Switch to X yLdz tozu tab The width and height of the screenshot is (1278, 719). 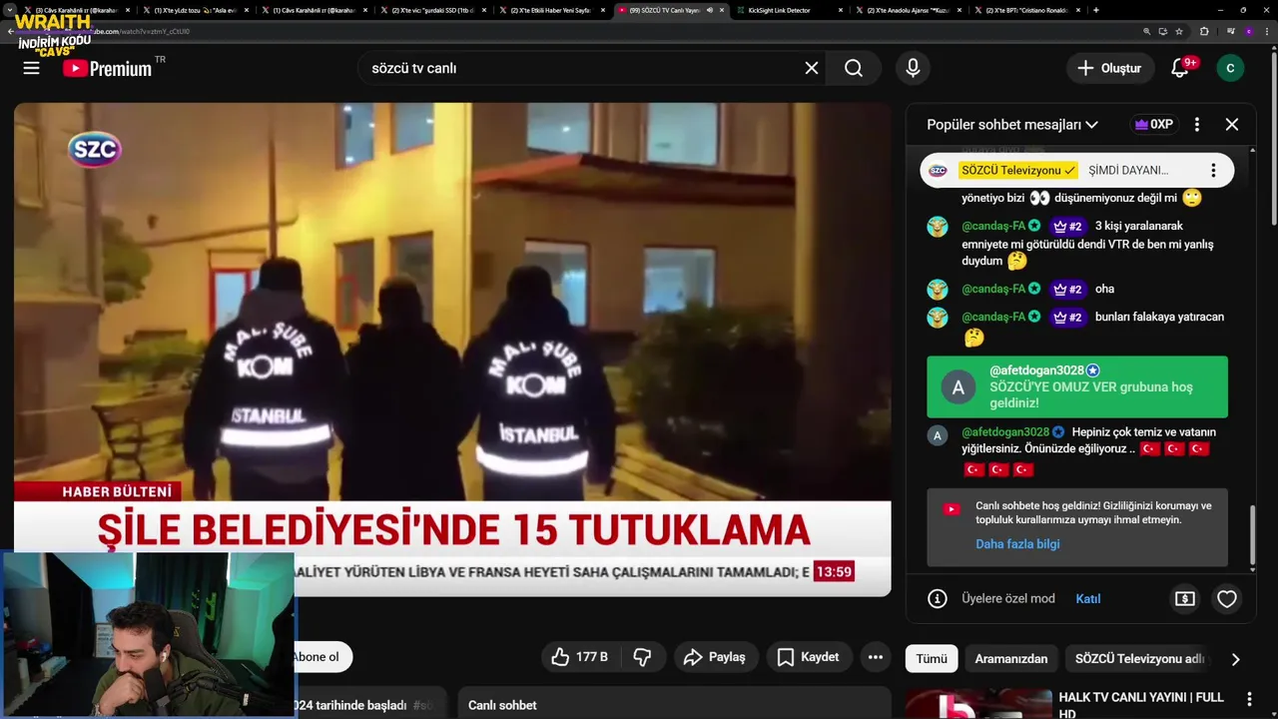[195, 10]
